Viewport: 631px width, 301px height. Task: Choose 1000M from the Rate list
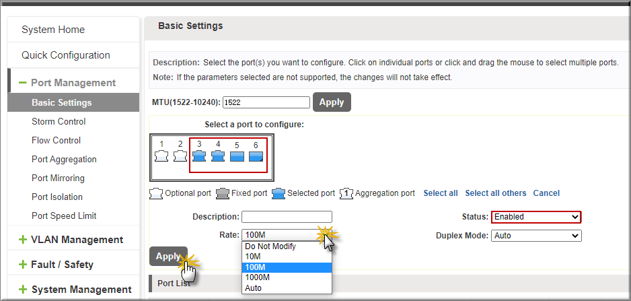[287, 277]
